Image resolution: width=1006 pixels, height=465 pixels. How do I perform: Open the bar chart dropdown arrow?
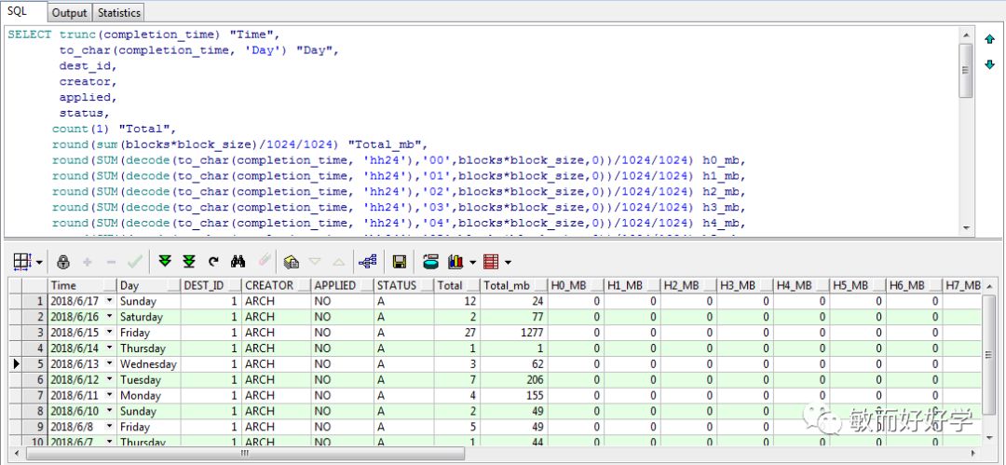coord(473,262)
